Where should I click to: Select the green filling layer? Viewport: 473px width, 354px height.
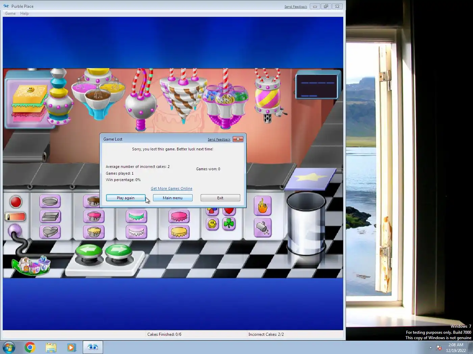(x=136, y=216)
